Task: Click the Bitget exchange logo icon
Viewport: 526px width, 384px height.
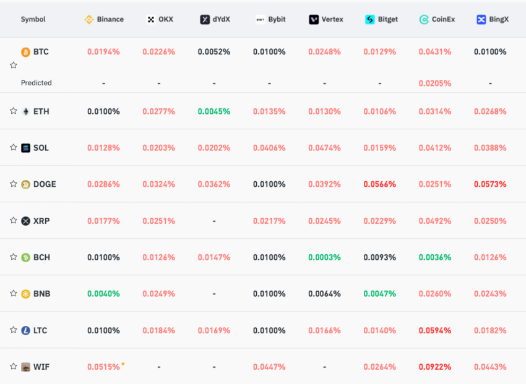Action: tap(369, 20)
